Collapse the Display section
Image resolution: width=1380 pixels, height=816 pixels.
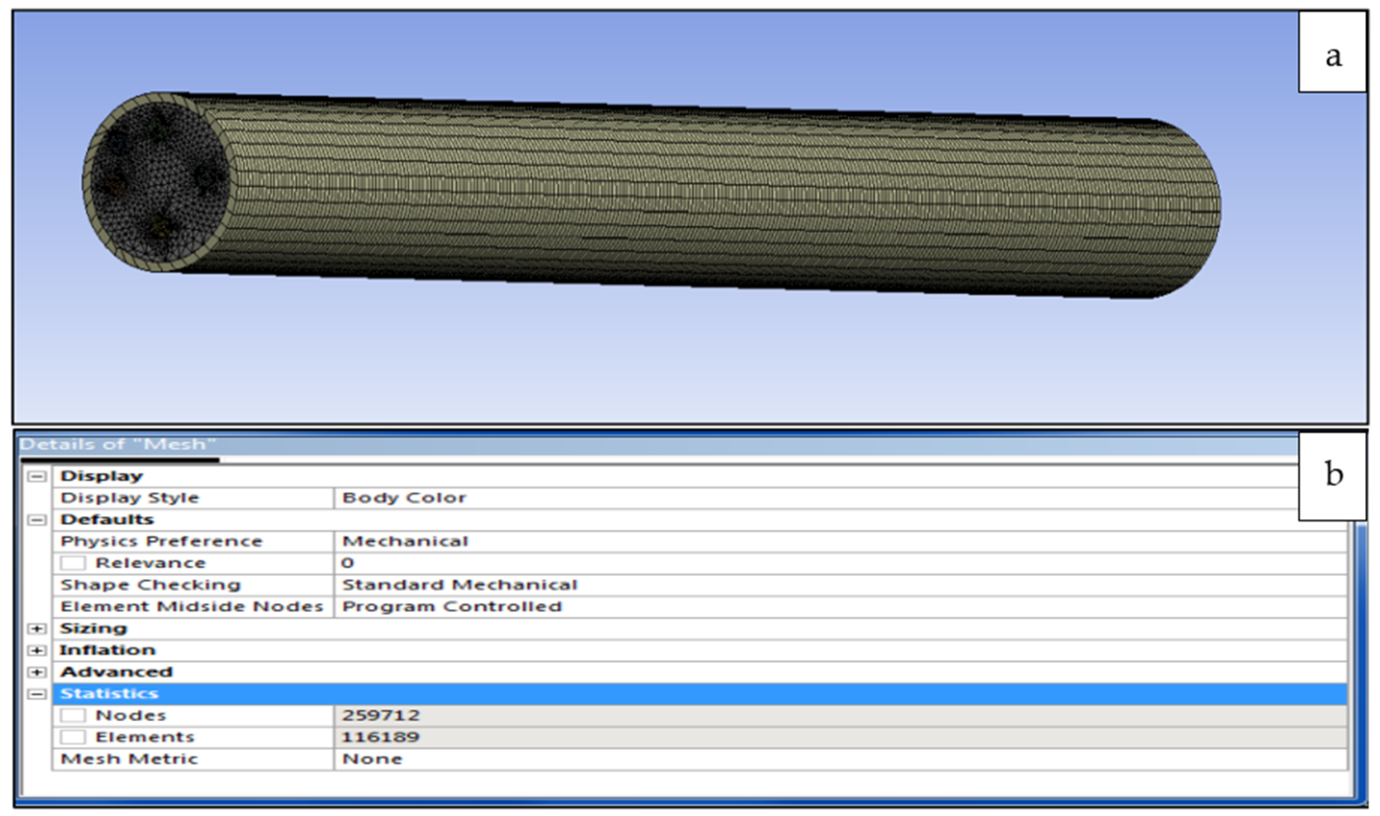[37, 476]
